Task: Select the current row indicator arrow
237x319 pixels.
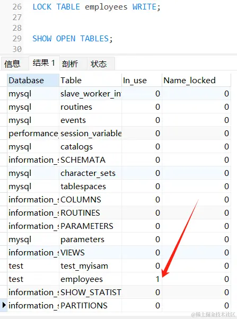Action: tap(4, 305)
